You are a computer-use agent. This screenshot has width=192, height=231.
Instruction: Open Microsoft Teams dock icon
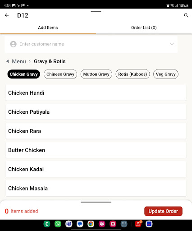pyautogui.click(x=69, y=224)
